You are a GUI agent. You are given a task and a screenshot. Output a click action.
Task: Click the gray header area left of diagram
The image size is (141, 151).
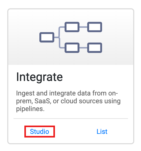pyautogui.click(x=24, y=37)
